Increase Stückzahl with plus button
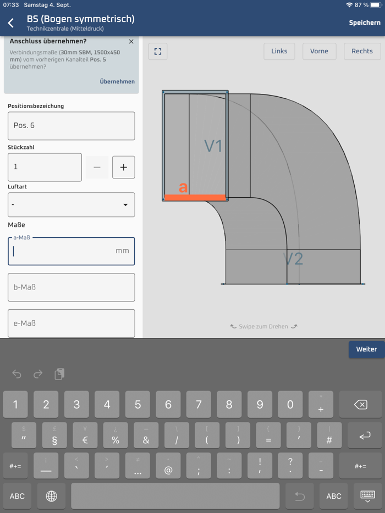The height and width of the screenshot is (513, 385). click(x=124, y=167)
